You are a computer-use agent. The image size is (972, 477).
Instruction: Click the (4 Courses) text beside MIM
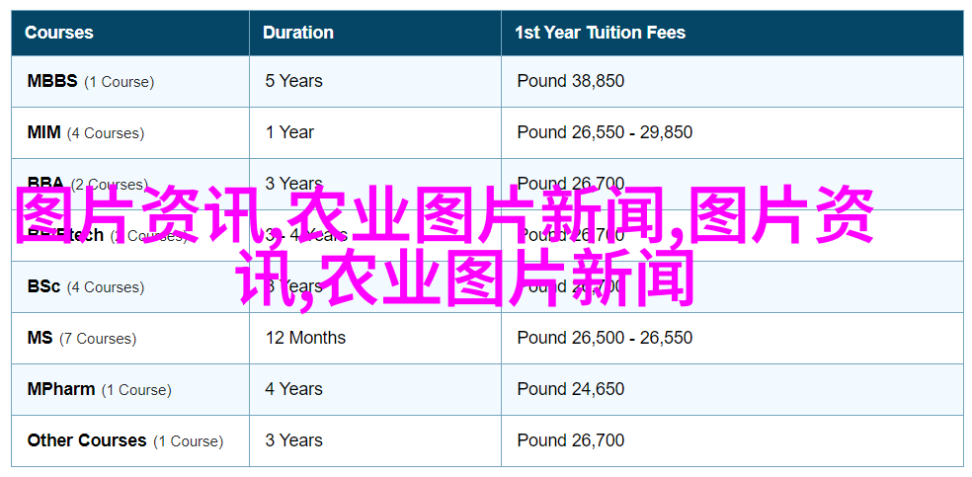pyautogui.click(x=106, y=133)
